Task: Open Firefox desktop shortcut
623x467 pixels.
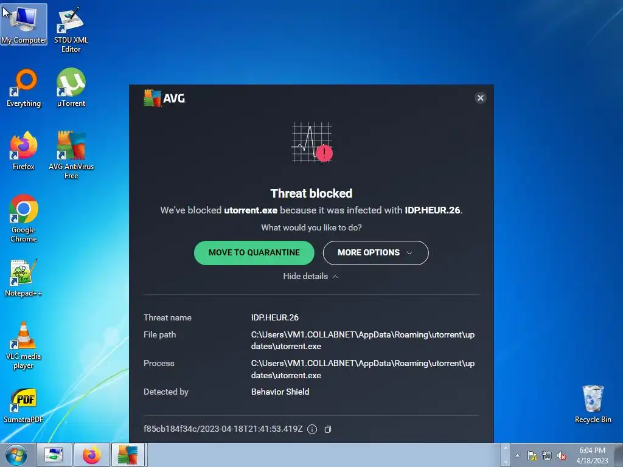Action: [24, 151]
